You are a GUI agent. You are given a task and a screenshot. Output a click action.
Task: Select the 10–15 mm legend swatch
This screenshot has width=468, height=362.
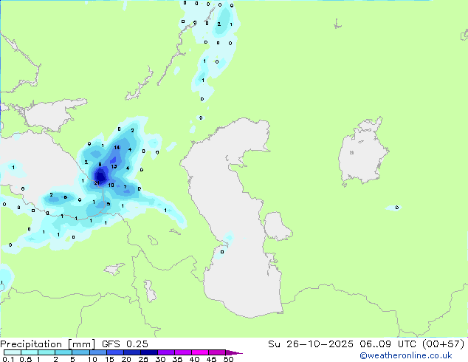[x=98, y=352]
